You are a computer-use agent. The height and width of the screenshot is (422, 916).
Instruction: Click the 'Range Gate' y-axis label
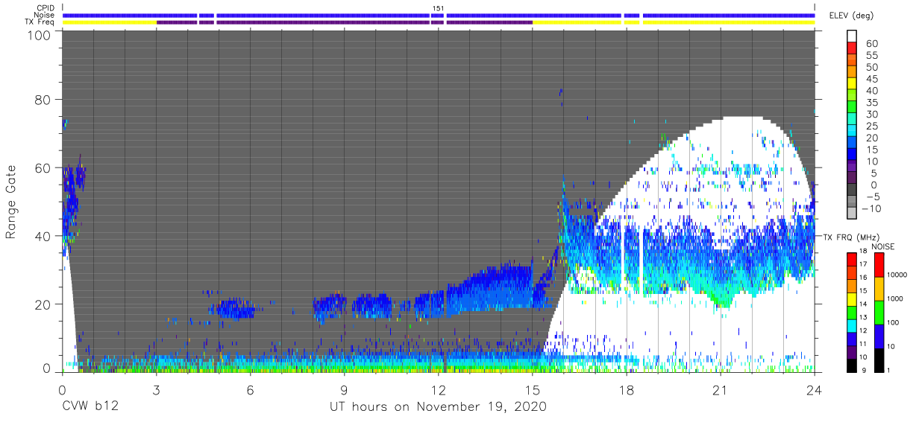click(x=11, y=201)
